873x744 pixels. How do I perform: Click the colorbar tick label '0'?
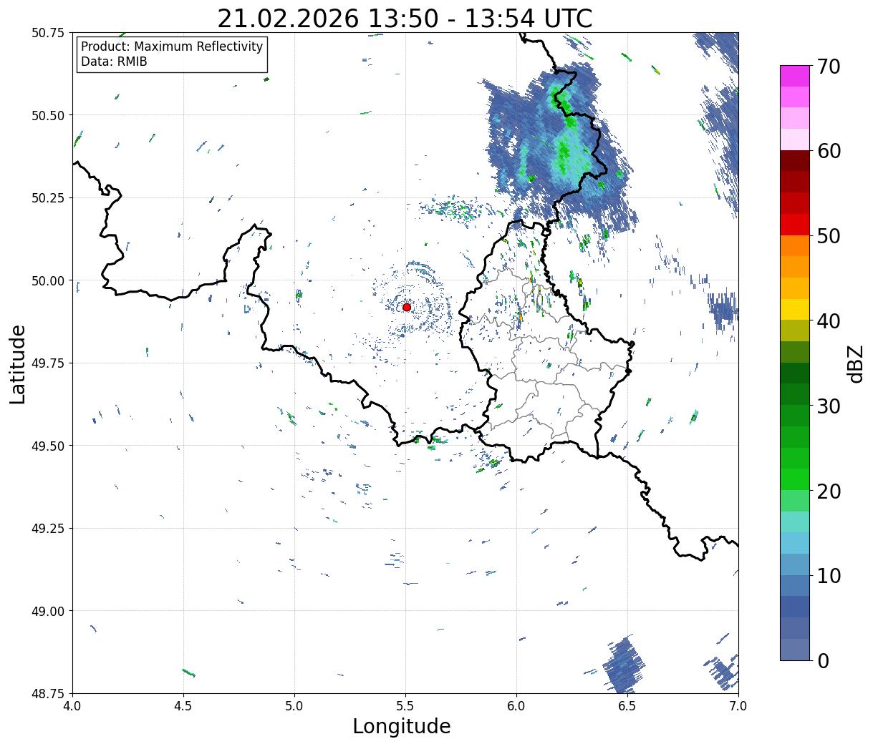pos(822,661)
